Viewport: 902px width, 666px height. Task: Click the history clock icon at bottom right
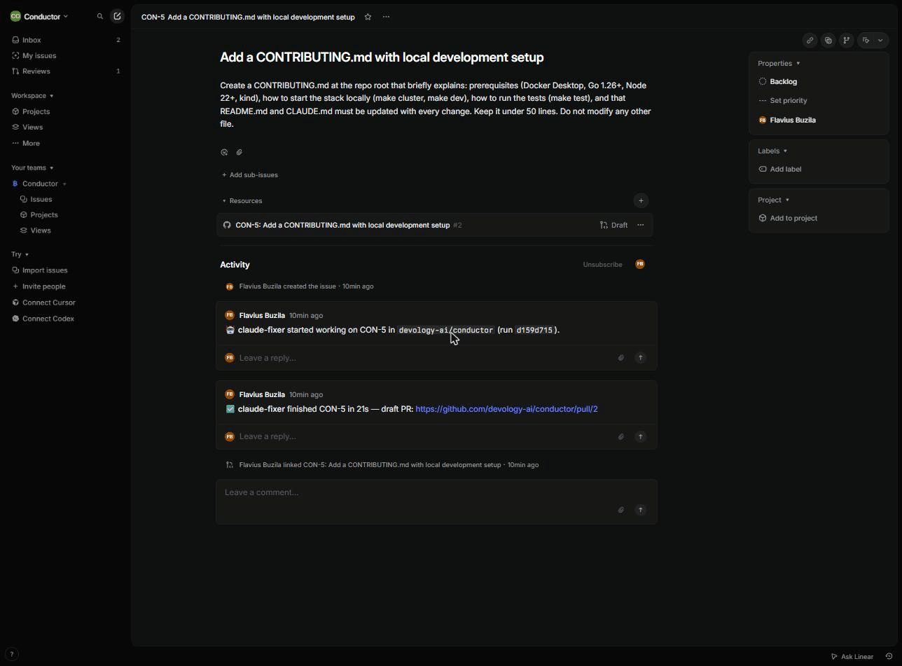coord(889,657)
